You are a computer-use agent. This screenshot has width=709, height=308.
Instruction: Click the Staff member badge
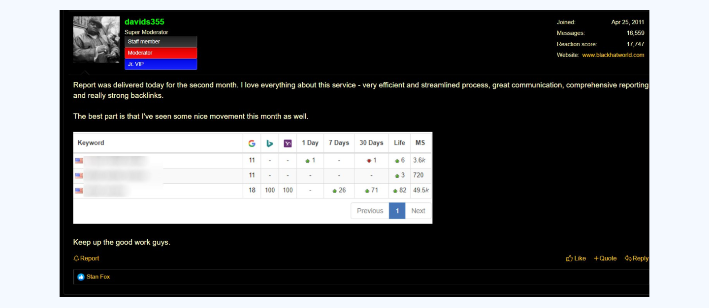pos(161,42)
